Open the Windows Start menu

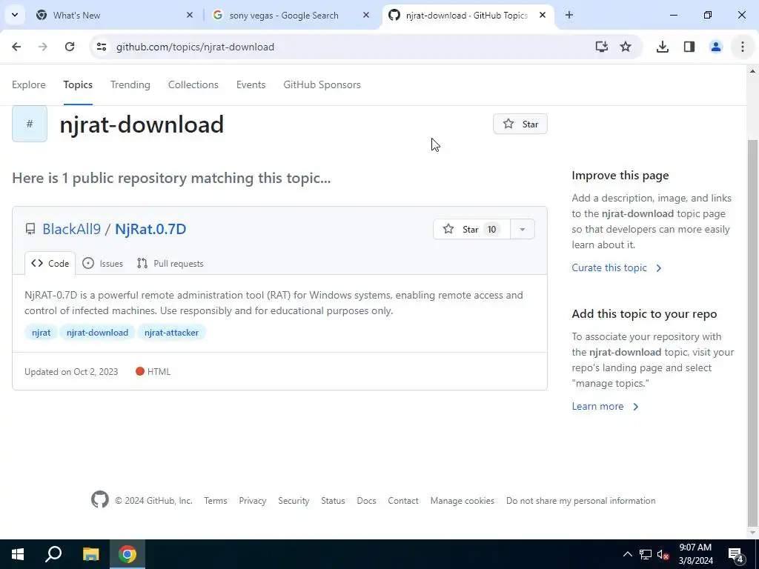pos(18,554)
